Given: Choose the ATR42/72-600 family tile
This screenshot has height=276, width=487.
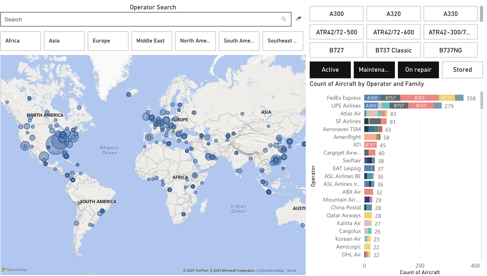Looking at the screenshot, I should [394, 32].
